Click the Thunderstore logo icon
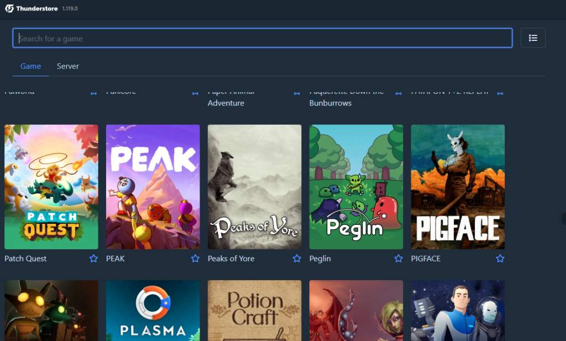Screen dimensions: 566x341 point(9,8)
